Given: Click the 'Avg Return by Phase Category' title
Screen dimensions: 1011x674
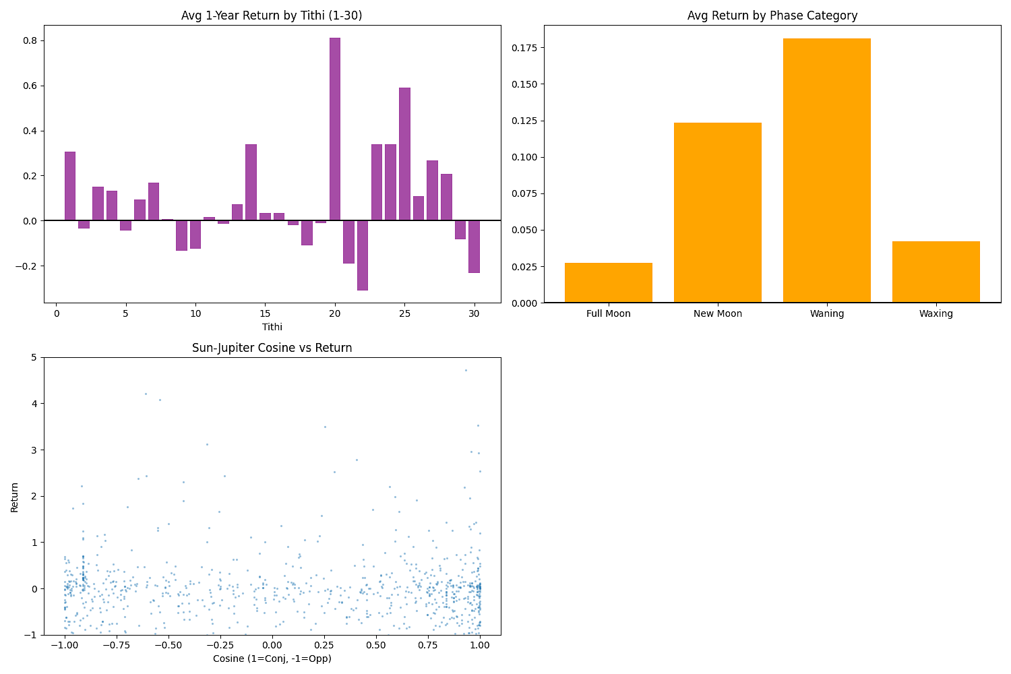Looking at the screenshot, I should point(772,16).
